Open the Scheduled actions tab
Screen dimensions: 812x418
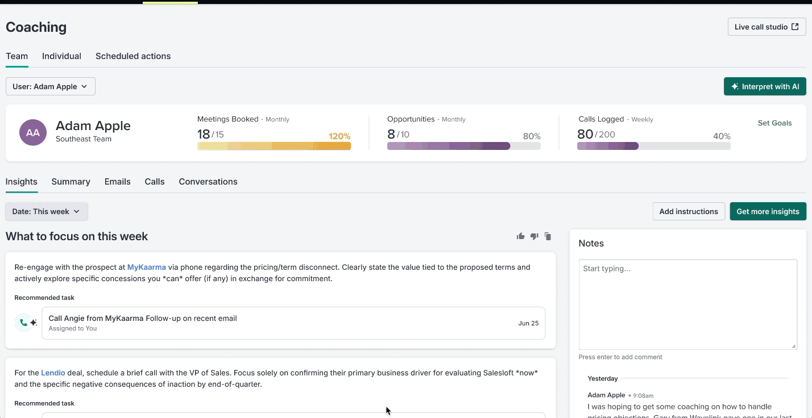point(133,56)
